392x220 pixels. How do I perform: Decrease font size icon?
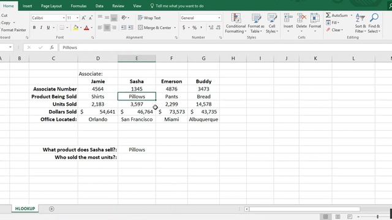[91, 18]
